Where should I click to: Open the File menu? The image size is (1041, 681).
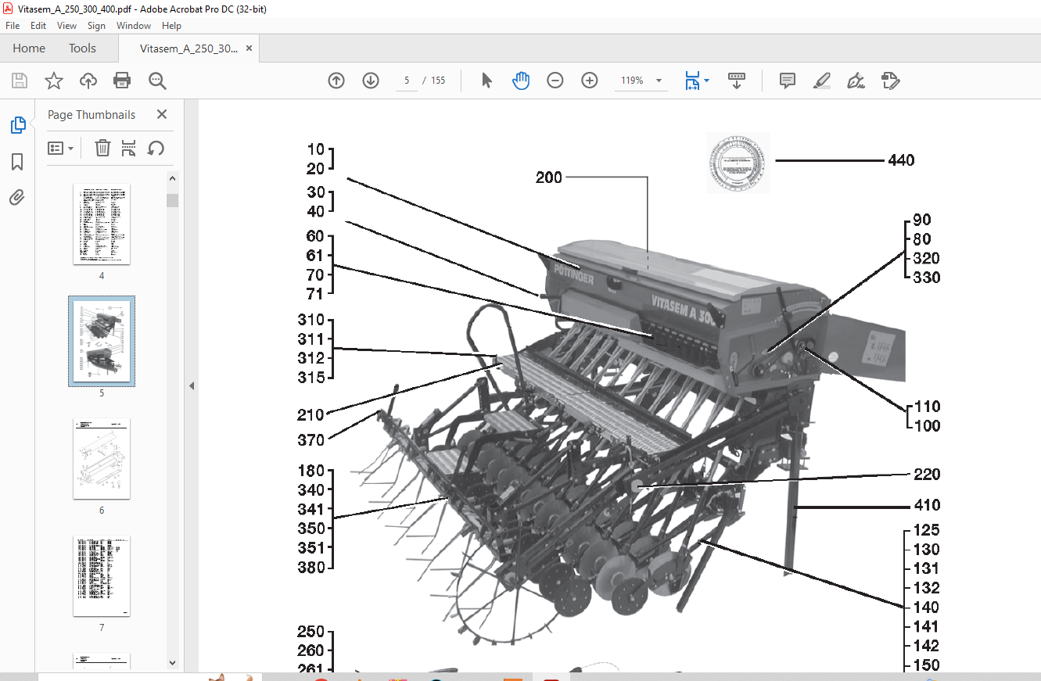point(13,26)
